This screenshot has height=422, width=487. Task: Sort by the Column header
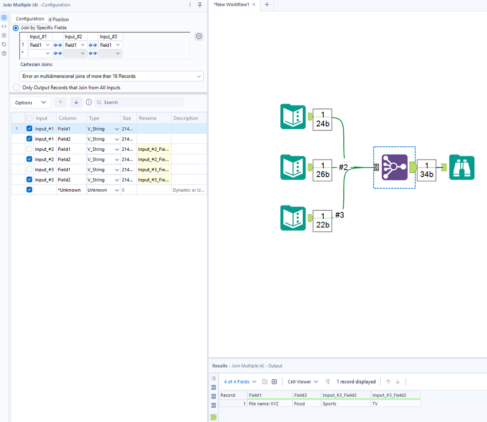[x=71, y=118]
